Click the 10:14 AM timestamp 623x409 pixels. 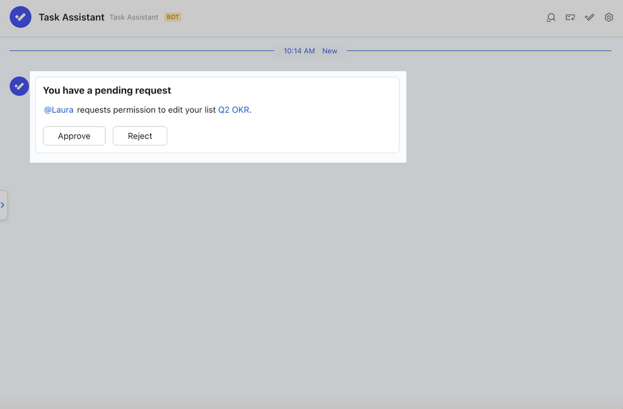pyautogui.click(x=299, y=51)
